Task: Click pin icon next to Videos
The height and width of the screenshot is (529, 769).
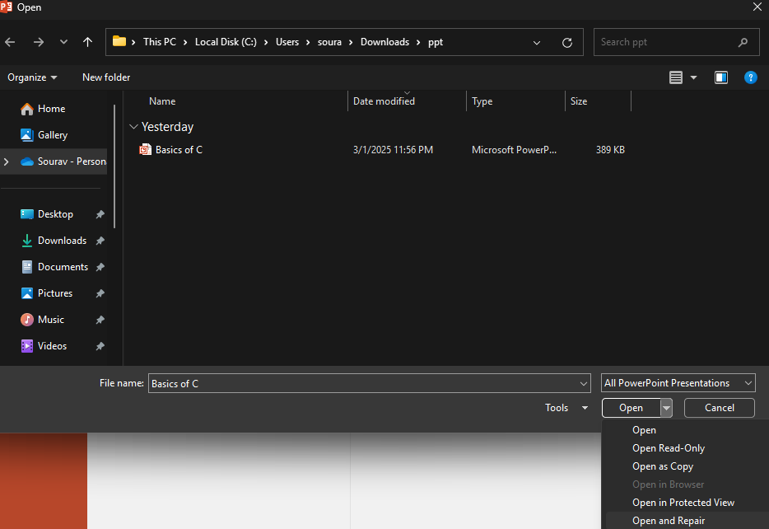Action: coord(100,346)
